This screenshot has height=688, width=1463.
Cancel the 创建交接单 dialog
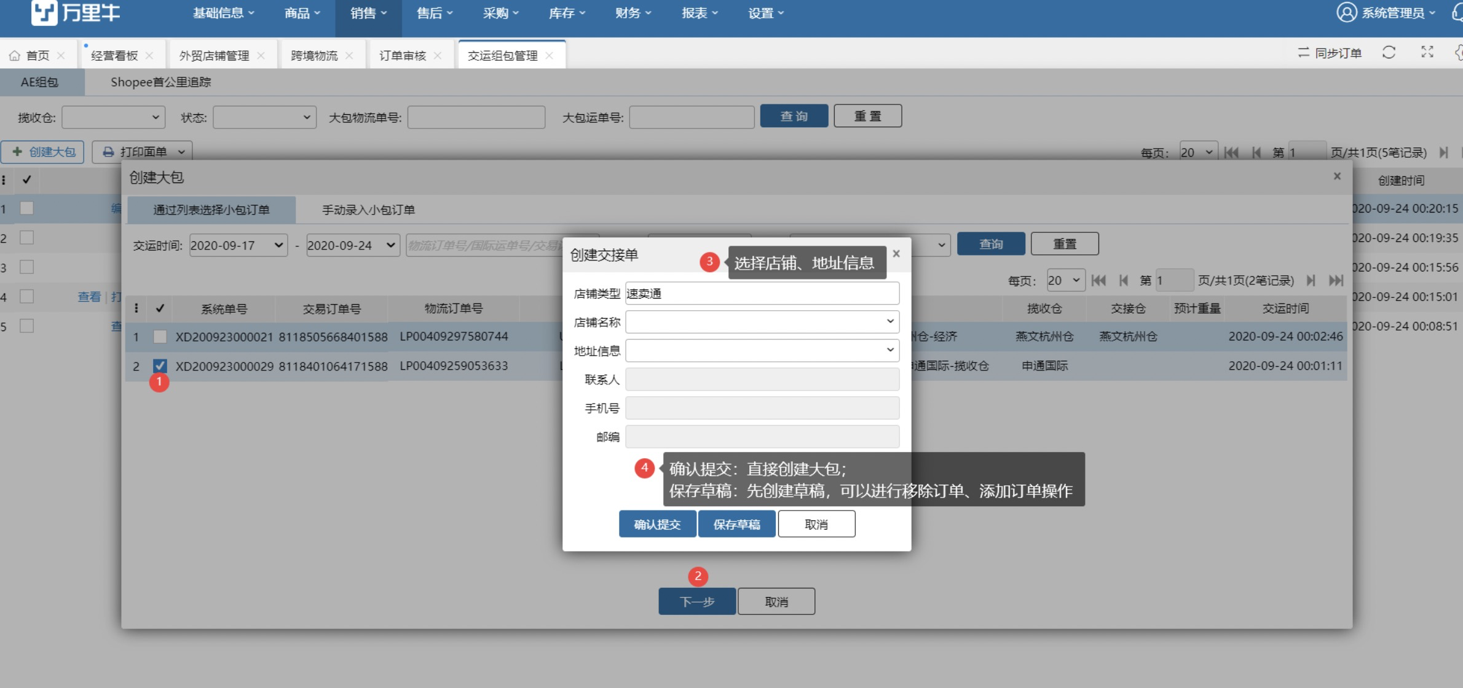point(816,524)
